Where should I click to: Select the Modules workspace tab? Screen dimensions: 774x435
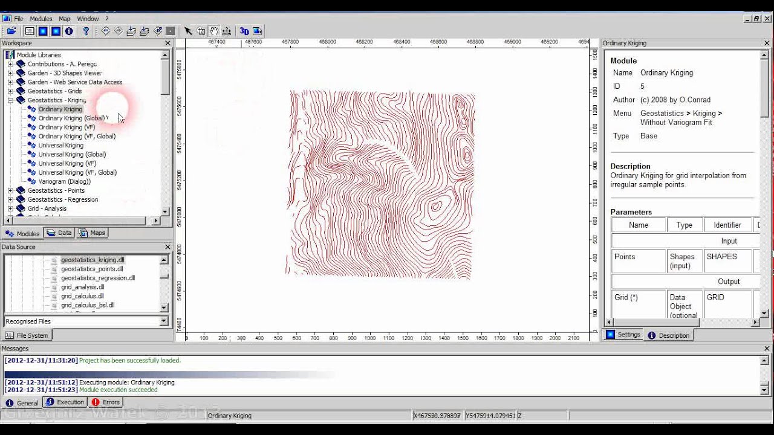coord(22,233)
